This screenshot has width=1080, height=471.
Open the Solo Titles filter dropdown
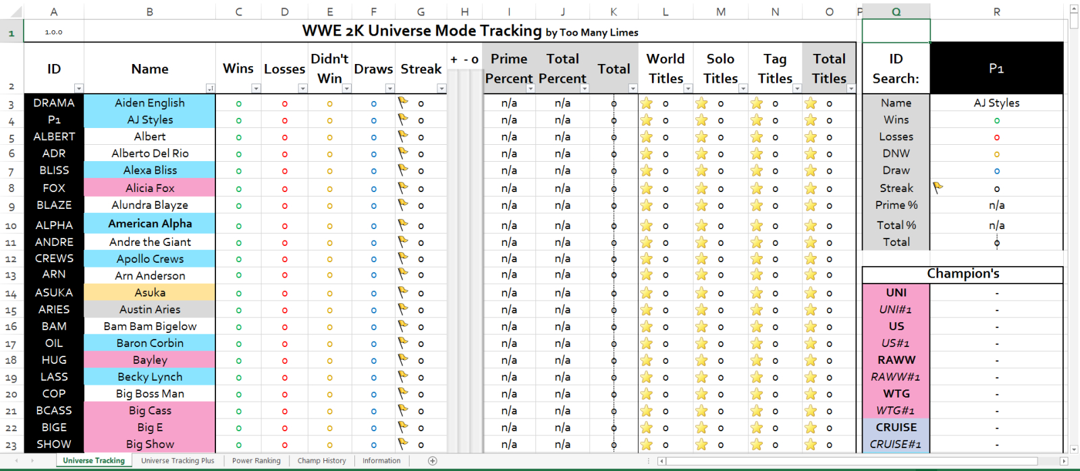[x=742, y=88]
